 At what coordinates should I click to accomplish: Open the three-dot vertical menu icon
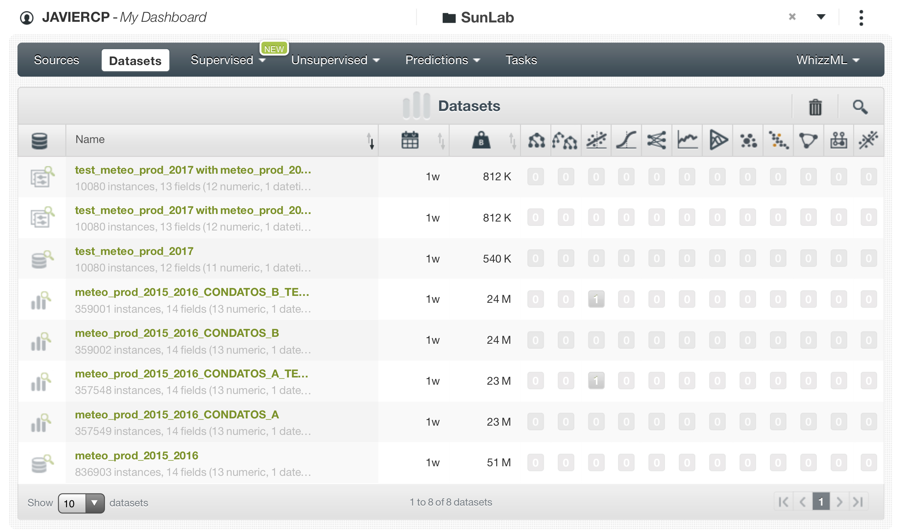point(861,18)
